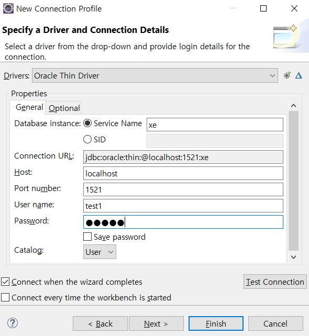Screen dimensions: 309x336
Task: Click the Cancel button
Action: tap(275, 323)
